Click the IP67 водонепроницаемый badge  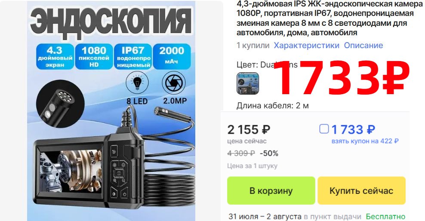click(x=133, y=57)
